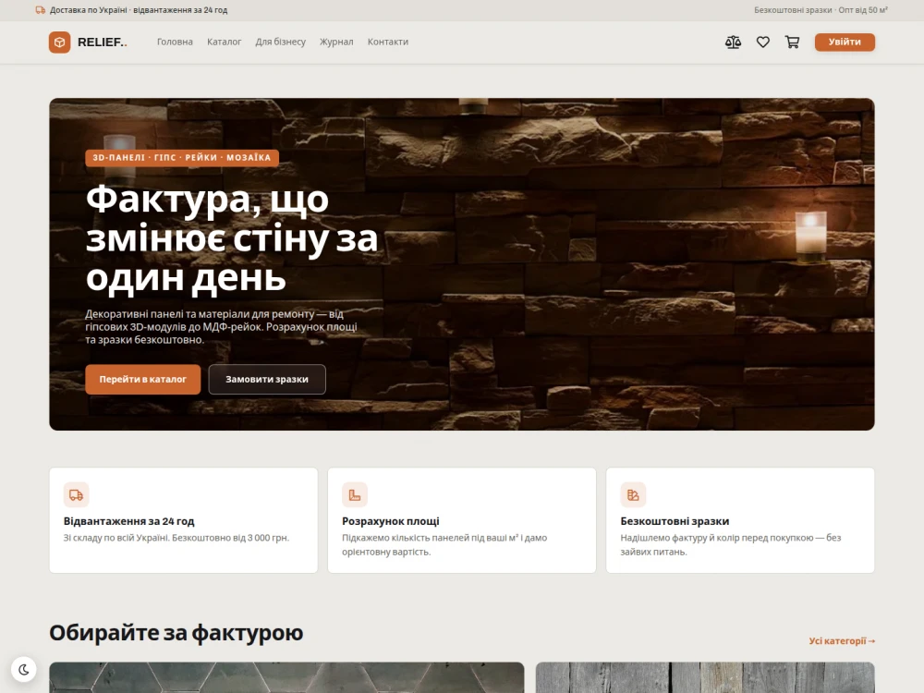Click the truck icon on the shipping card
The image size is (924, 693).
click(77, 495)
